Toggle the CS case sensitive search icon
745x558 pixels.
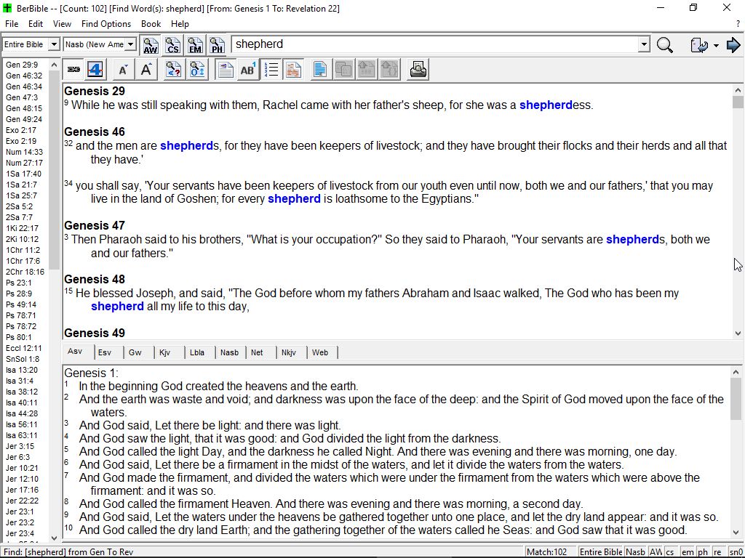point(173,44)
